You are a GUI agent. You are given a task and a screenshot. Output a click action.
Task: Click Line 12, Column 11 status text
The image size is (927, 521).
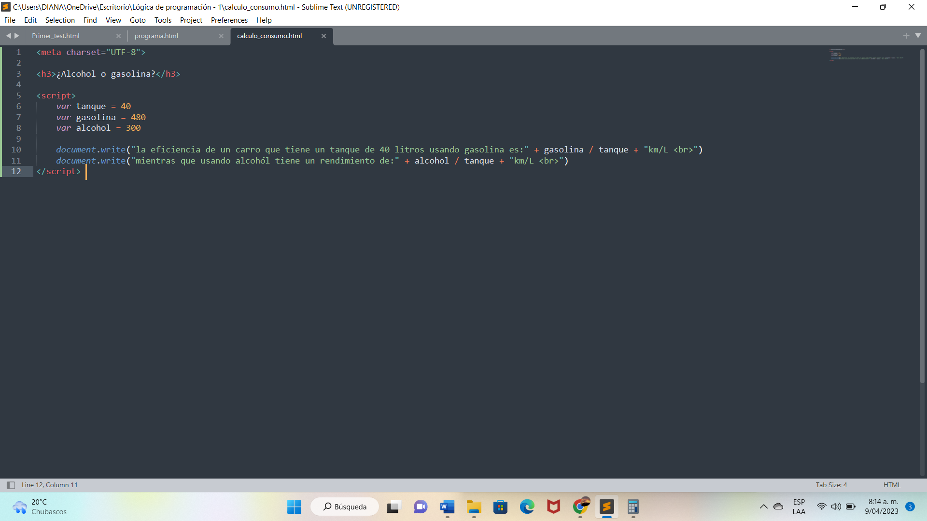click(49, 485)
